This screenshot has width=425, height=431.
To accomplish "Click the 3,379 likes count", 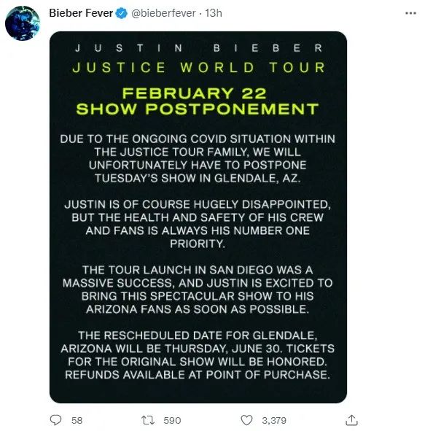I will (x=274, y=420).
